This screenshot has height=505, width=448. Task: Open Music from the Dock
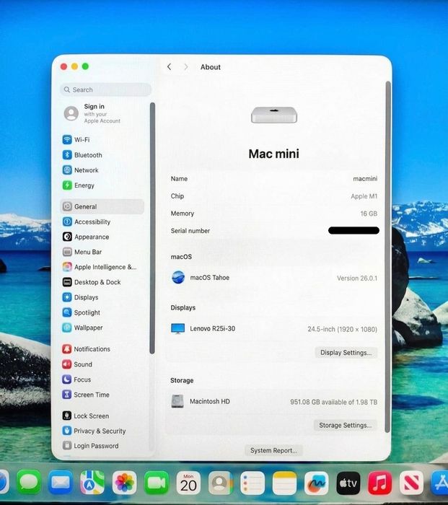coord(380,483)
